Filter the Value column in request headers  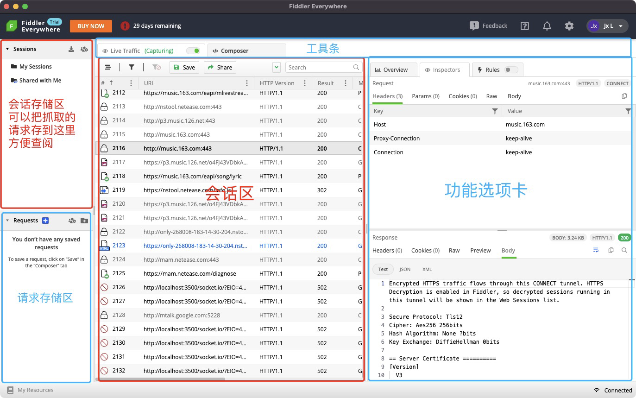pos(628,111)
